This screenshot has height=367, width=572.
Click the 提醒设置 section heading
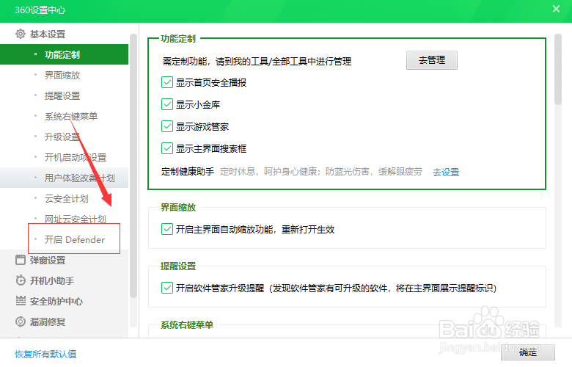[x=178, y=266]
